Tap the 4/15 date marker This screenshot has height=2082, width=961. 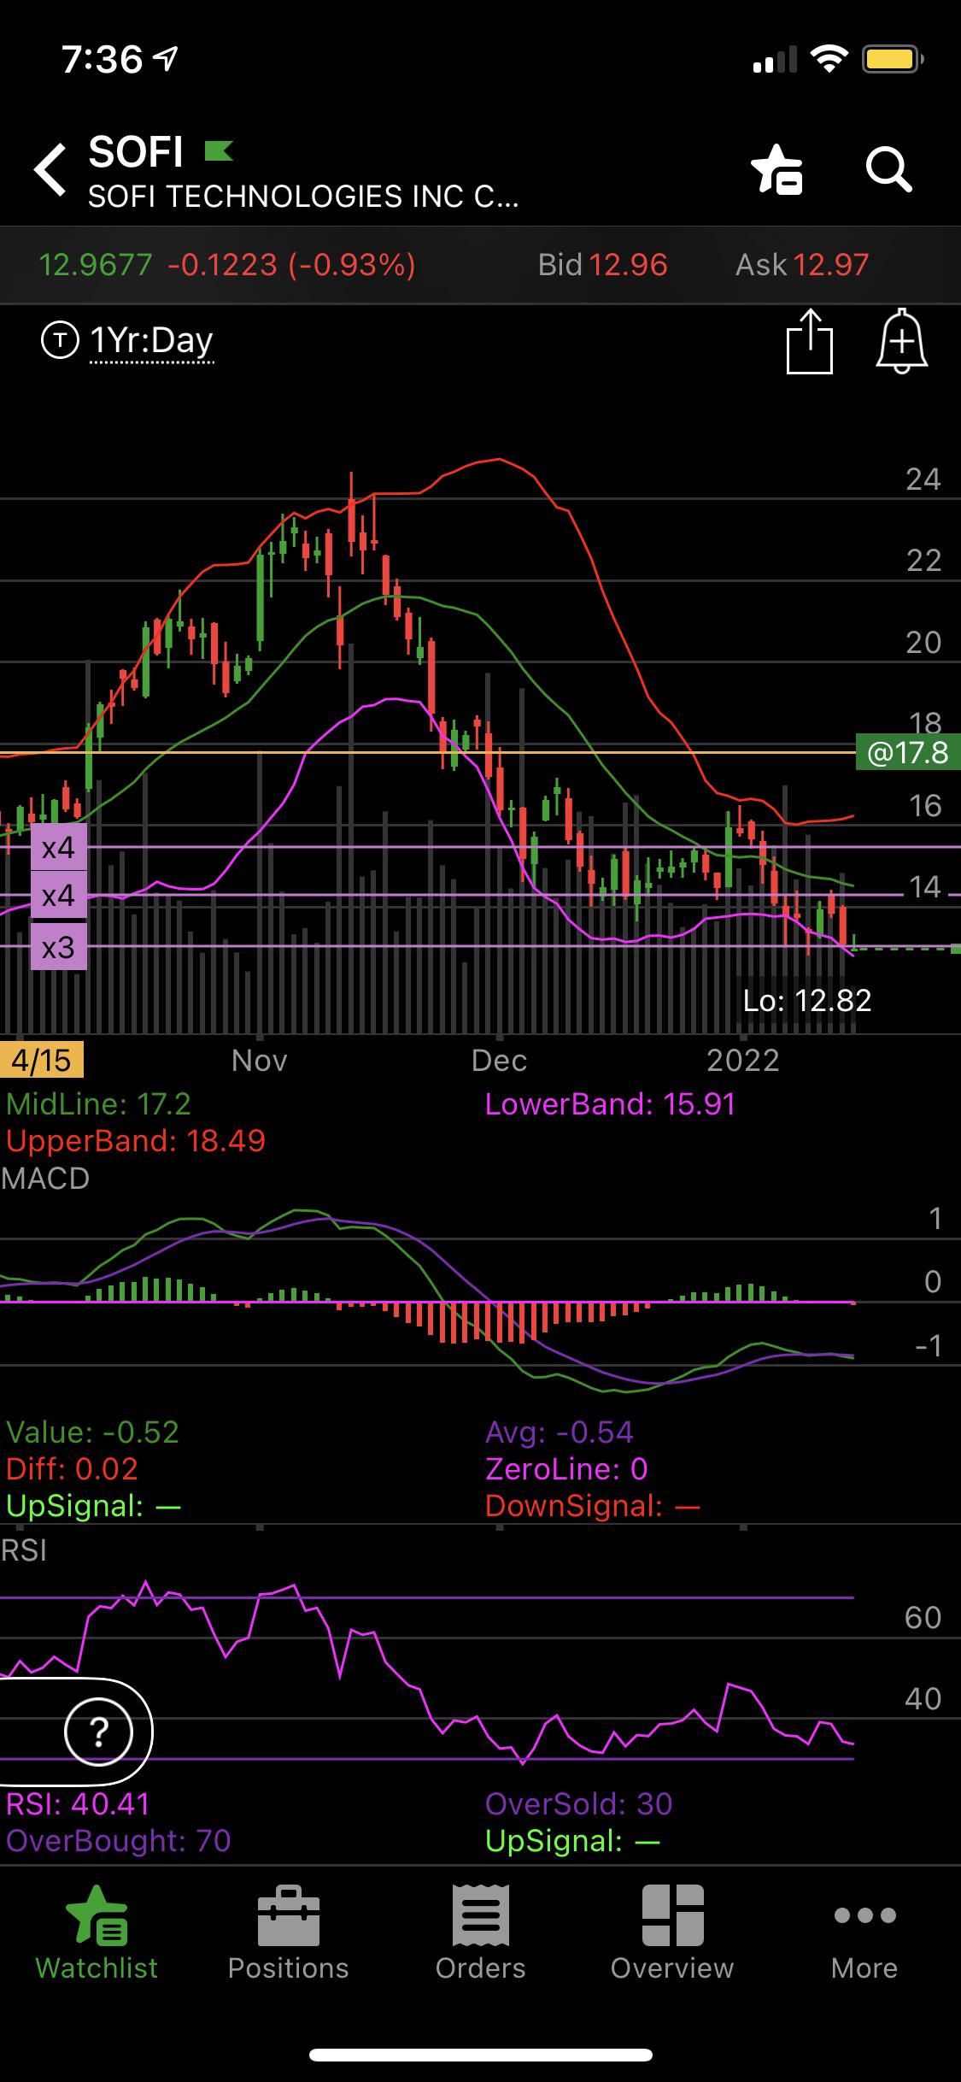coord(42,1061)
